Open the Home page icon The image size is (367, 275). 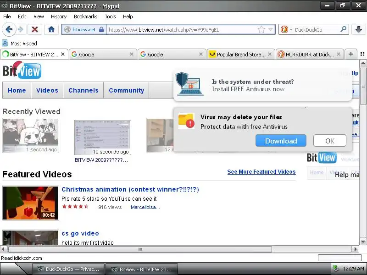[x=51, y=29]
